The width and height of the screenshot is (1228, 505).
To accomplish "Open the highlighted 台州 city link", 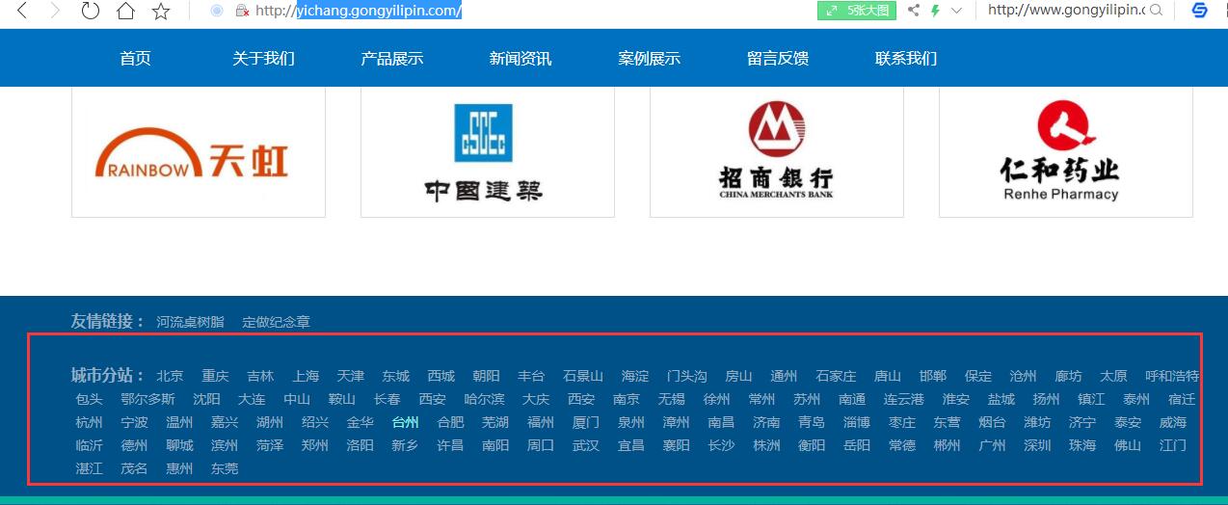I will tap(405, 422).
